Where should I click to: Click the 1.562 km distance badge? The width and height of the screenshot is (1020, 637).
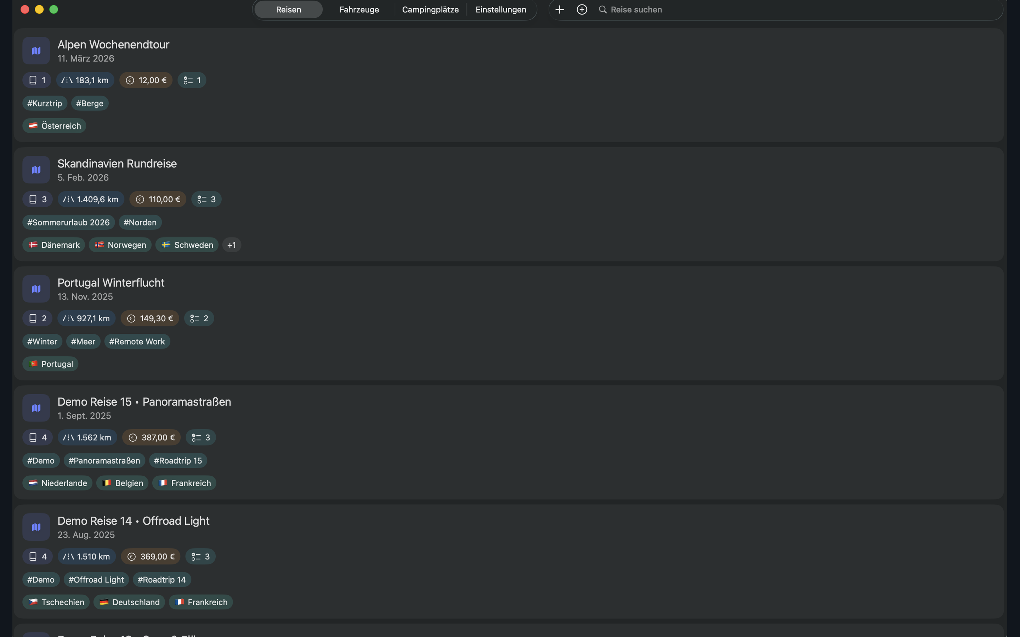click(x=87, y=437)
